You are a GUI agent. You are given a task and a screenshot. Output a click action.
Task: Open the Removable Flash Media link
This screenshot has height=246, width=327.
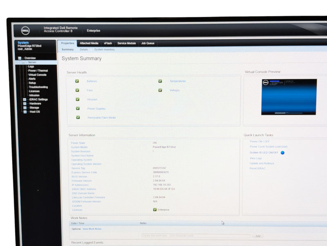click(101, 118)
